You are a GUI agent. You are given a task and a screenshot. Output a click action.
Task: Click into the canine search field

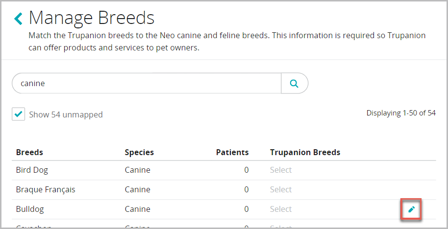pos(147,83)
